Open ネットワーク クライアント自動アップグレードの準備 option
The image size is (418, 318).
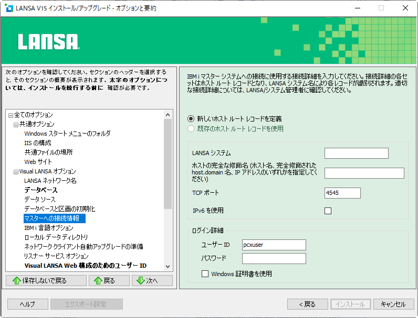(83, 247)
